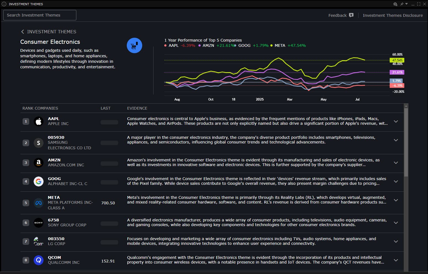The image size is (428, 274).
Task: Click the QCOM ticker symbol
Action: 54,257
